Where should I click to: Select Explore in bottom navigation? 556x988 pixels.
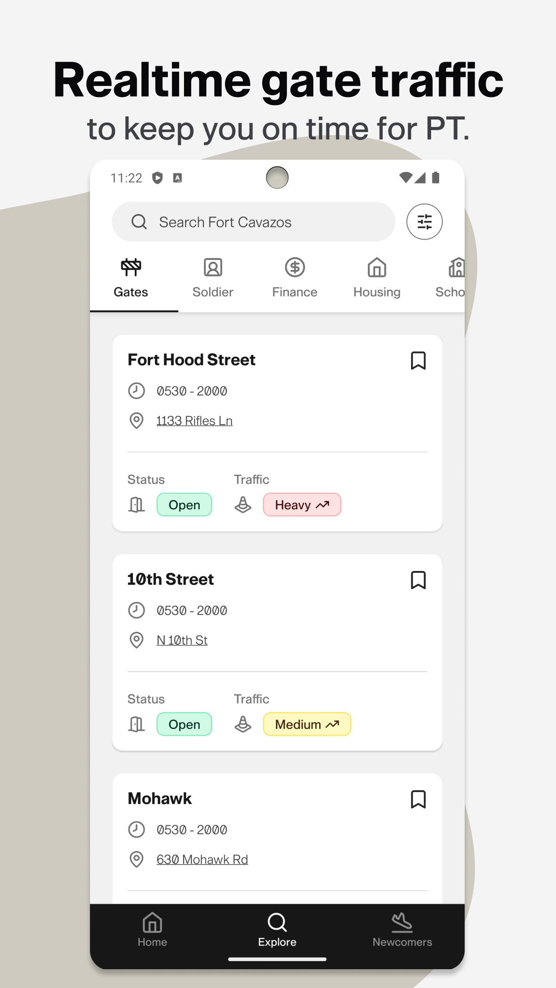coord(277,930)
